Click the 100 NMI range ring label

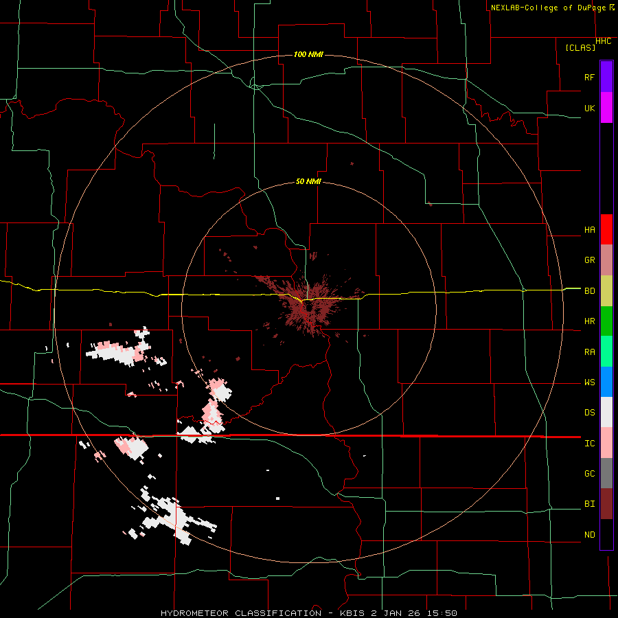click(308, 54)
